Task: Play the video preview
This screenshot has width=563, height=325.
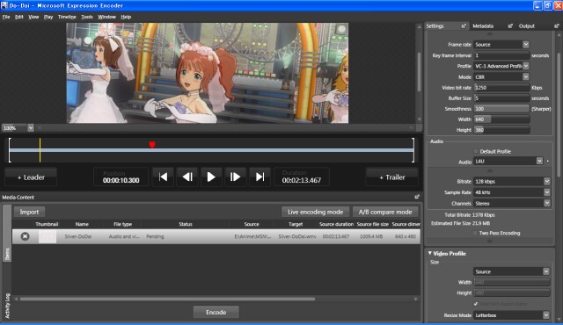Action: coord(211,177)
